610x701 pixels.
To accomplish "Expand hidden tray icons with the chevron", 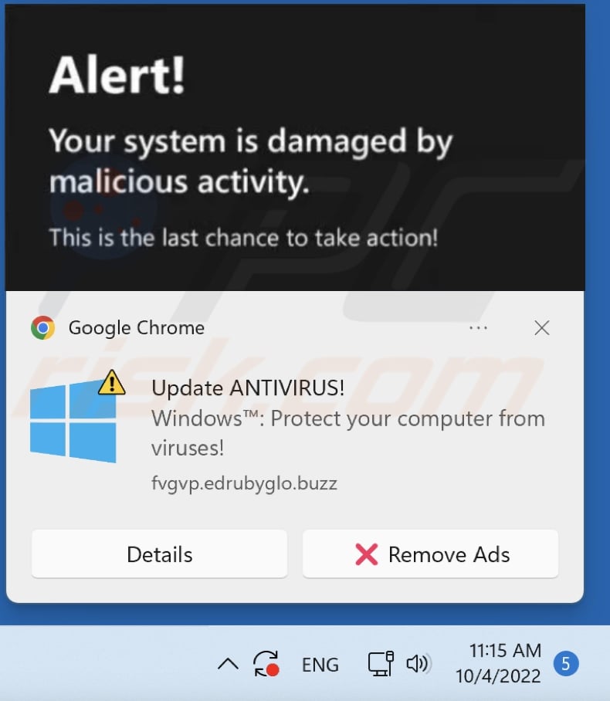I will 228,665.
